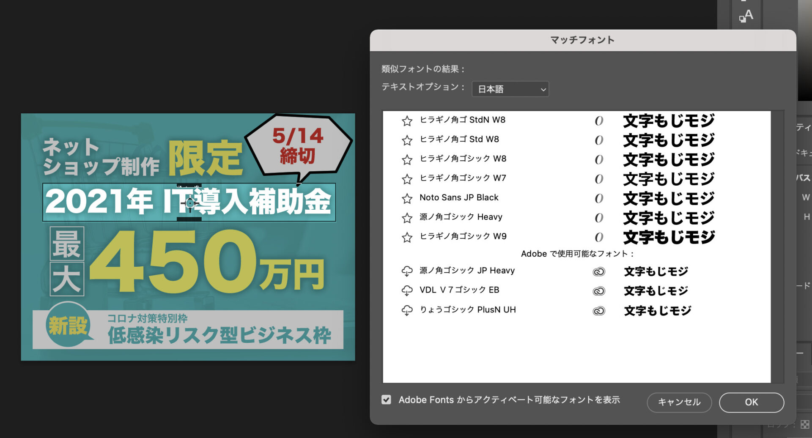Open the テキストオプション 日本語 dropdown
The image size is (812, 438).
click(x=510, y=89)
